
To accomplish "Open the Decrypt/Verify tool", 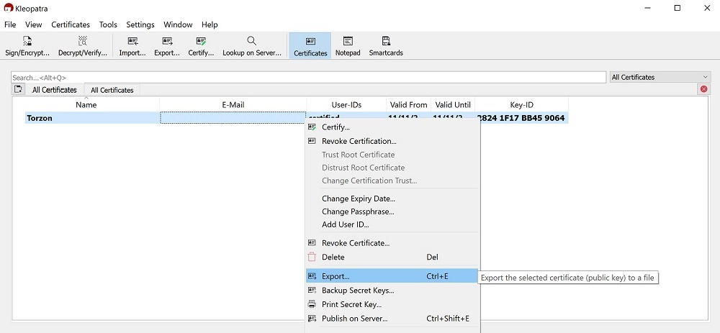I will [83, 46].
